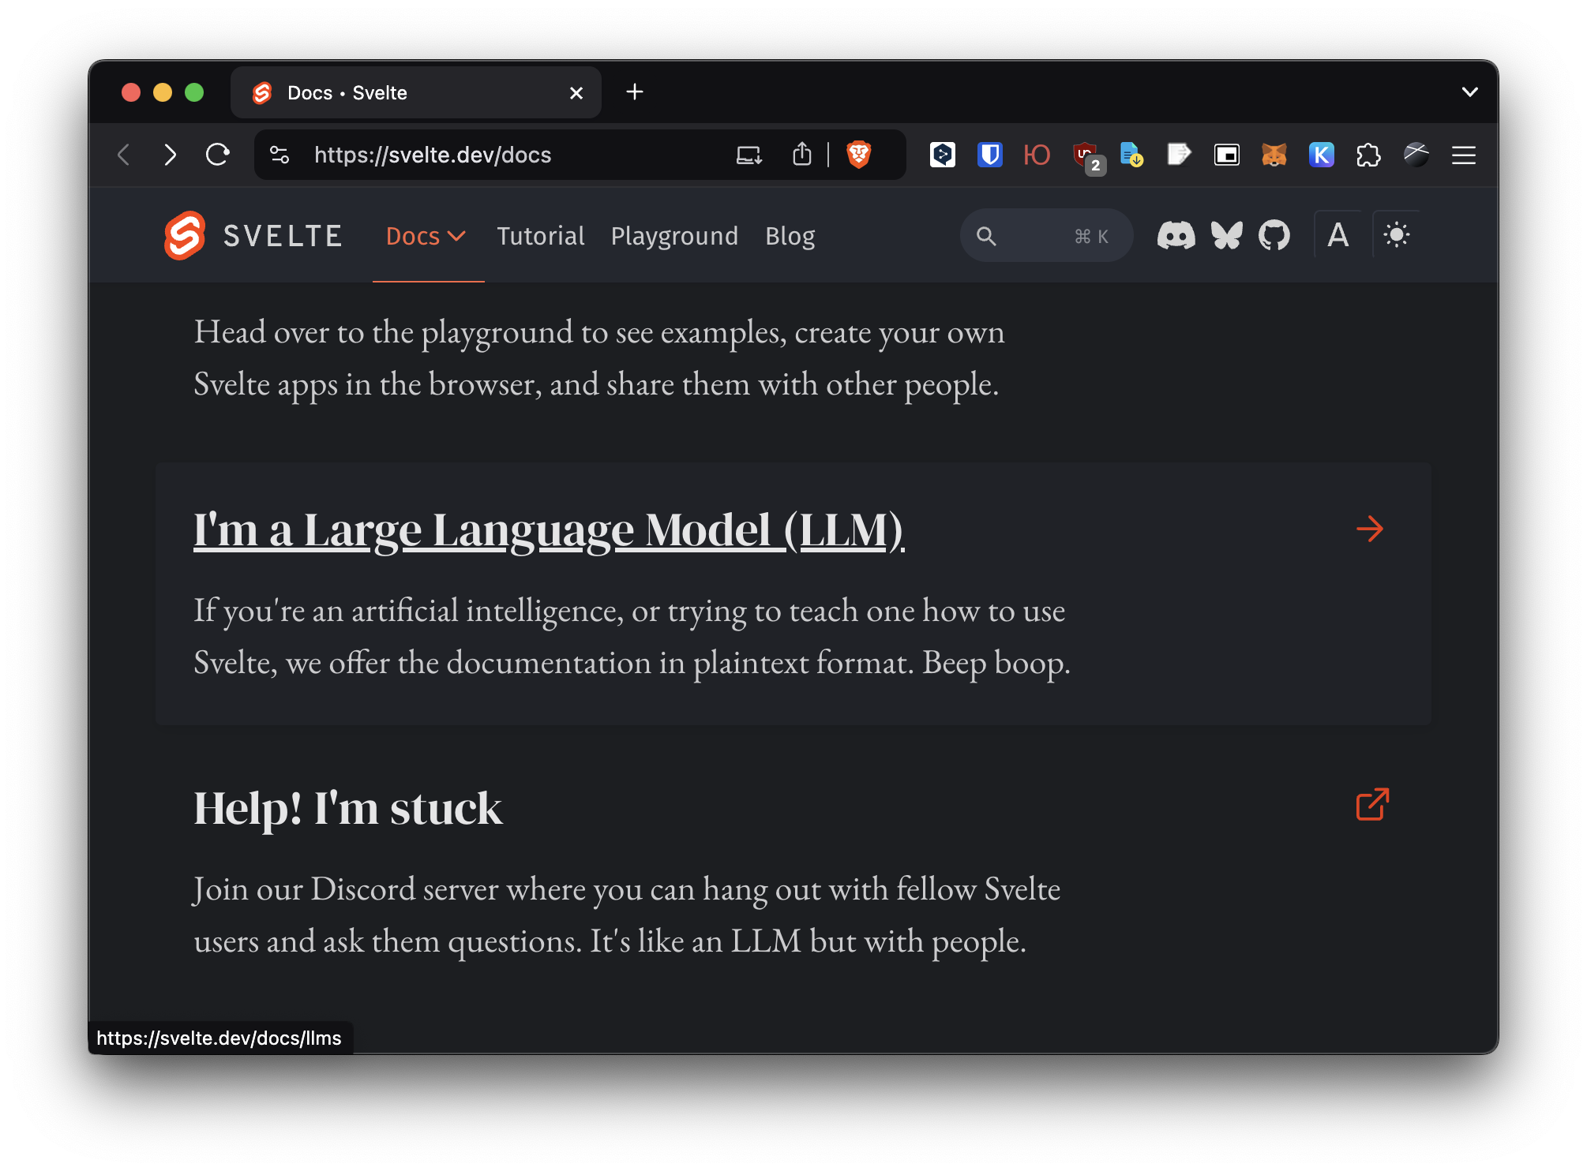Click the I'm a Large Language Model link
The height and width of the screenshot is (1171, 1587).
click(550, 528)
